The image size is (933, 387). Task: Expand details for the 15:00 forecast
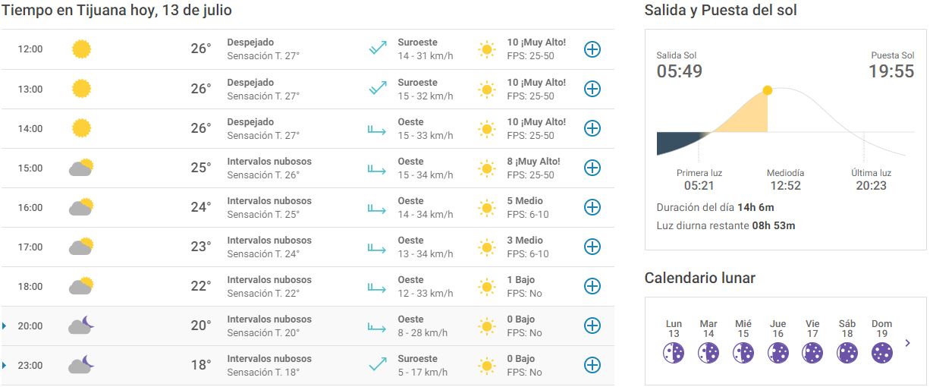pos(592,168)
